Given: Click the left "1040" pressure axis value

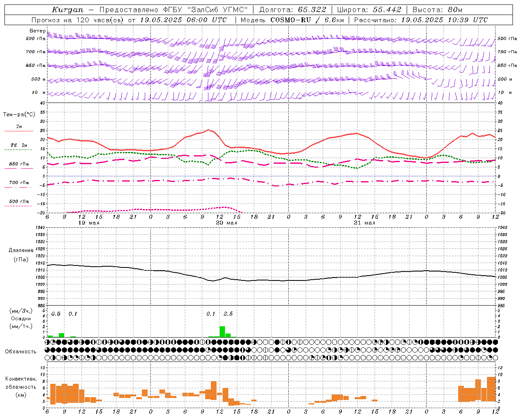Looking at the screenshot, I should (x=41, y=228).
